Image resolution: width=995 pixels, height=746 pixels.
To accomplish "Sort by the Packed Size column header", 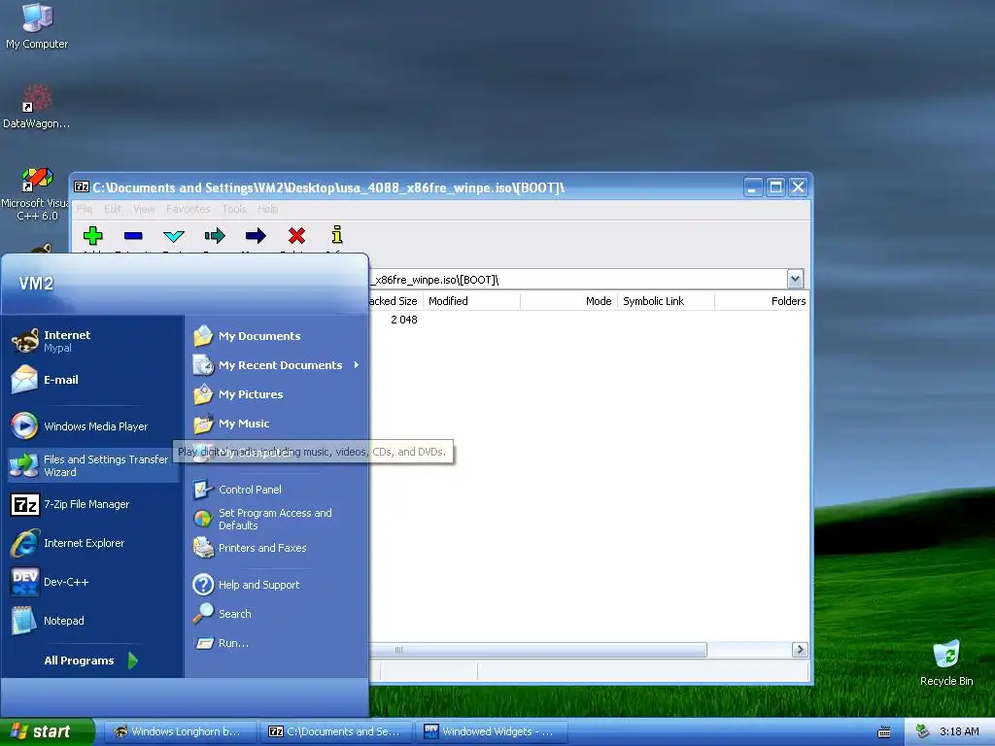I will click(395, 301).
